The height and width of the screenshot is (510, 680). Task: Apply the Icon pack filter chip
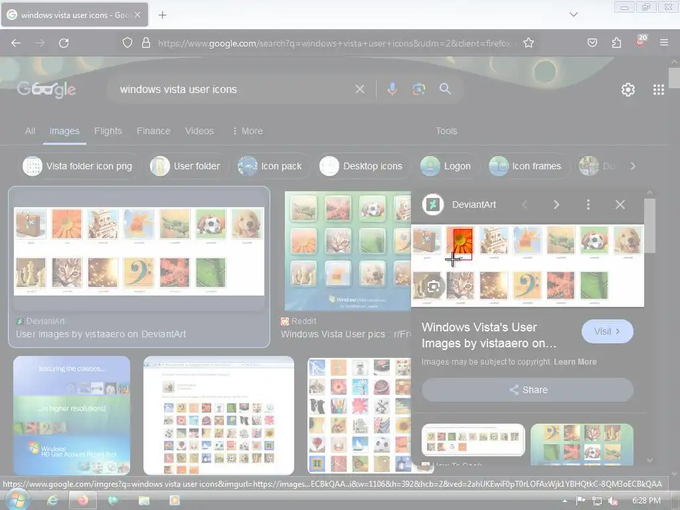tap(272, 166)
